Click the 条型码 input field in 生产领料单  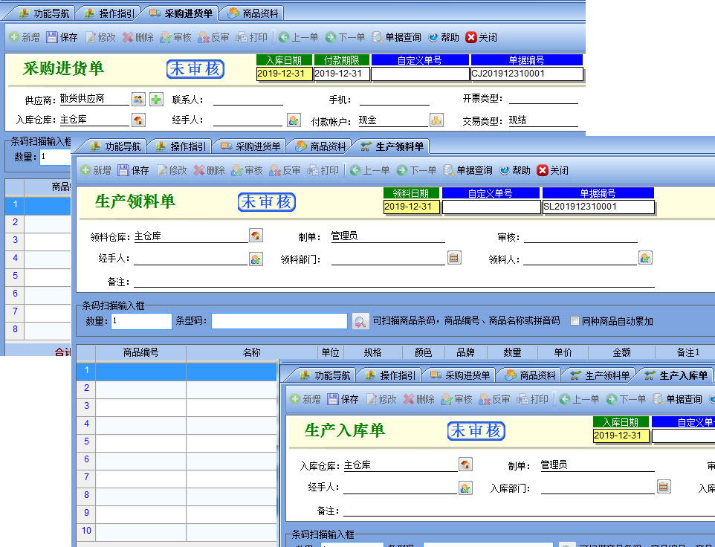pyautogui.click(x=279, y=321)
